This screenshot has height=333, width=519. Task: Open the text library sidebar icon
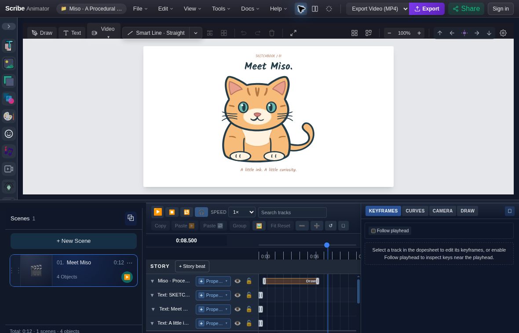(9, 46)
